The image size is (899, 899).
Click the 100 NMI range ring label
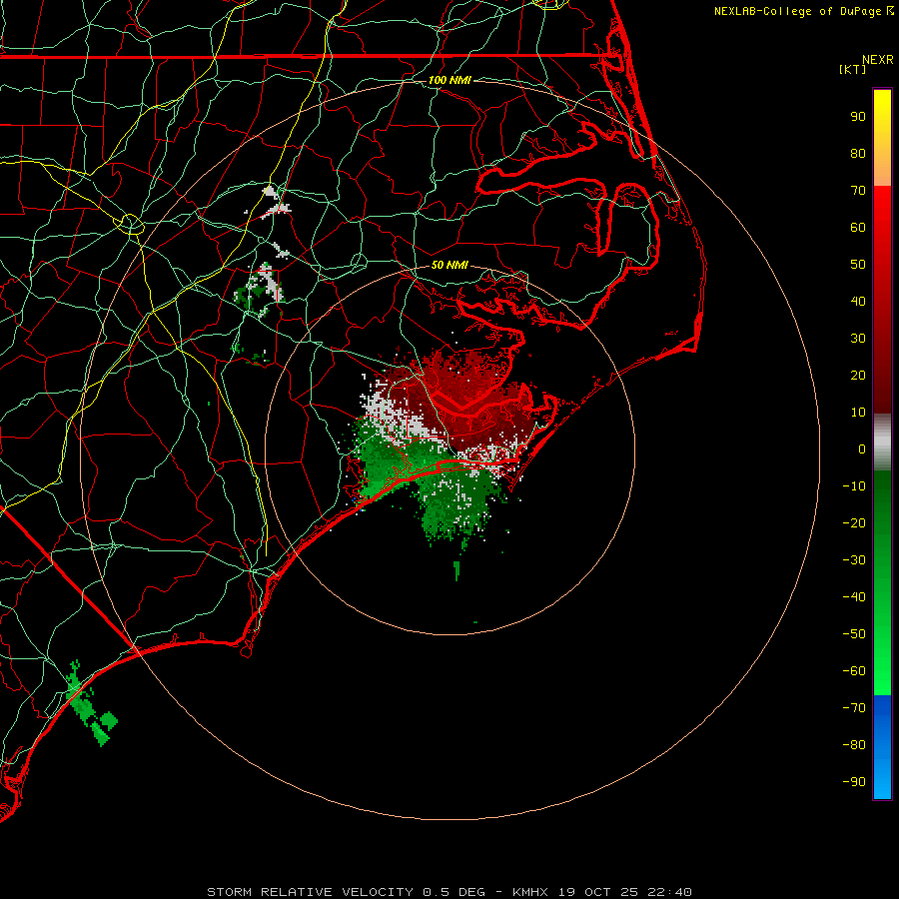pyautogui.click(x=449, y=80)
